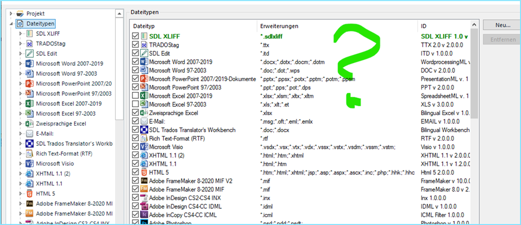Image resolution: width=521 pixels, height=225 pixels.
Task: Click the Projekt folder icon in the tree
Action: point(20,14)
